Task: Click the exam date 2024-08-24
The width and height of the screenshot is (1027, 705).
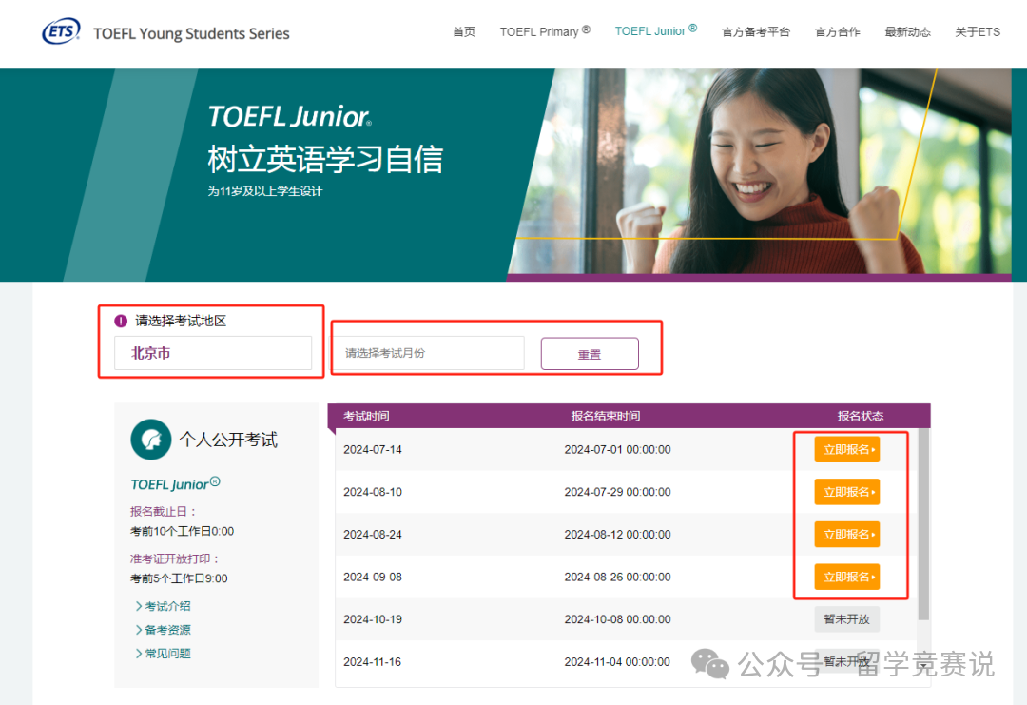Action: (x=373, y=535)
